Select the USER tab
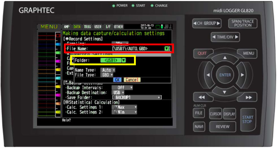 98,27
